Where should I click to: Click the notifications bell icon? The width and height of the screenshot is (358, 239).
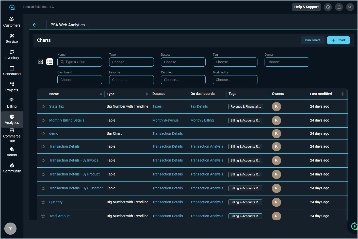point(339,7)
